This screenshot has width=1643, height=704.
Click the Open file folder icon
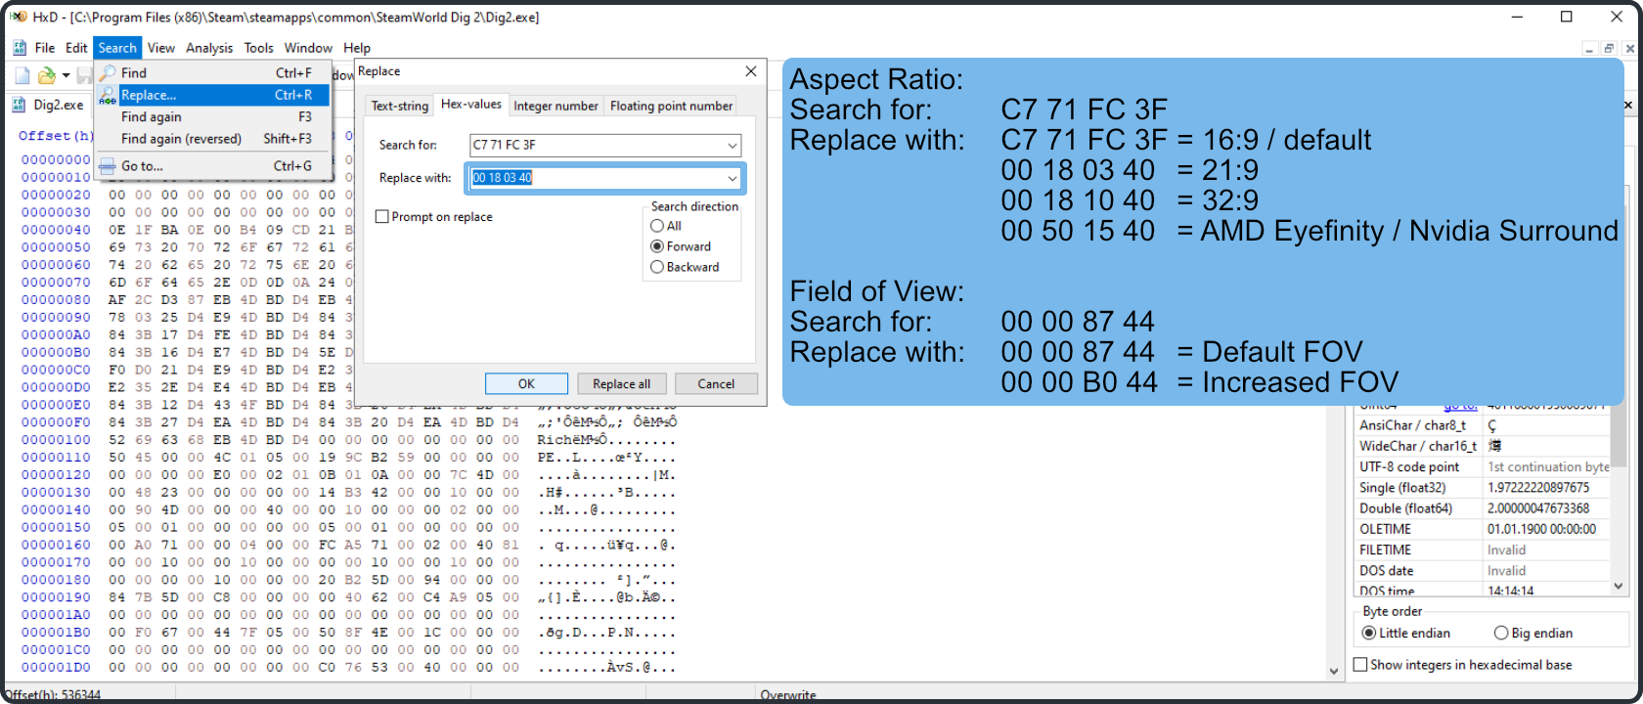click(x=46, y=75)
